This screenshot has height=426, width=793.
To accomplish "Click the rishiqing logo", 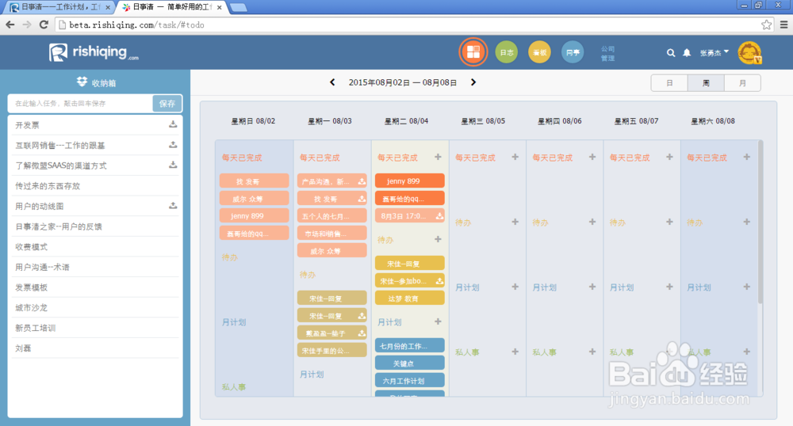I will click(94, 52).
